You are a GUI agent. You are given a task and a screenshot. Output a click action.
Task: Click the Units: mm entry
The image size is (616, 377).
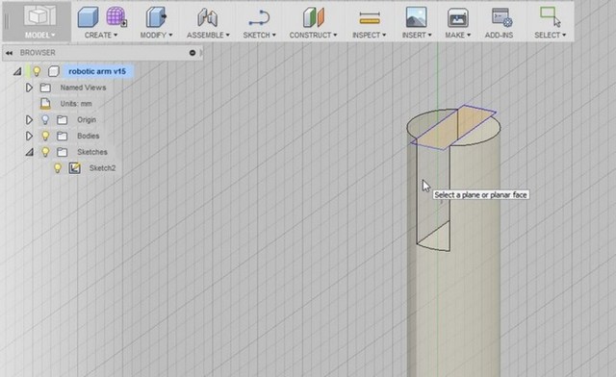[76, 104]
